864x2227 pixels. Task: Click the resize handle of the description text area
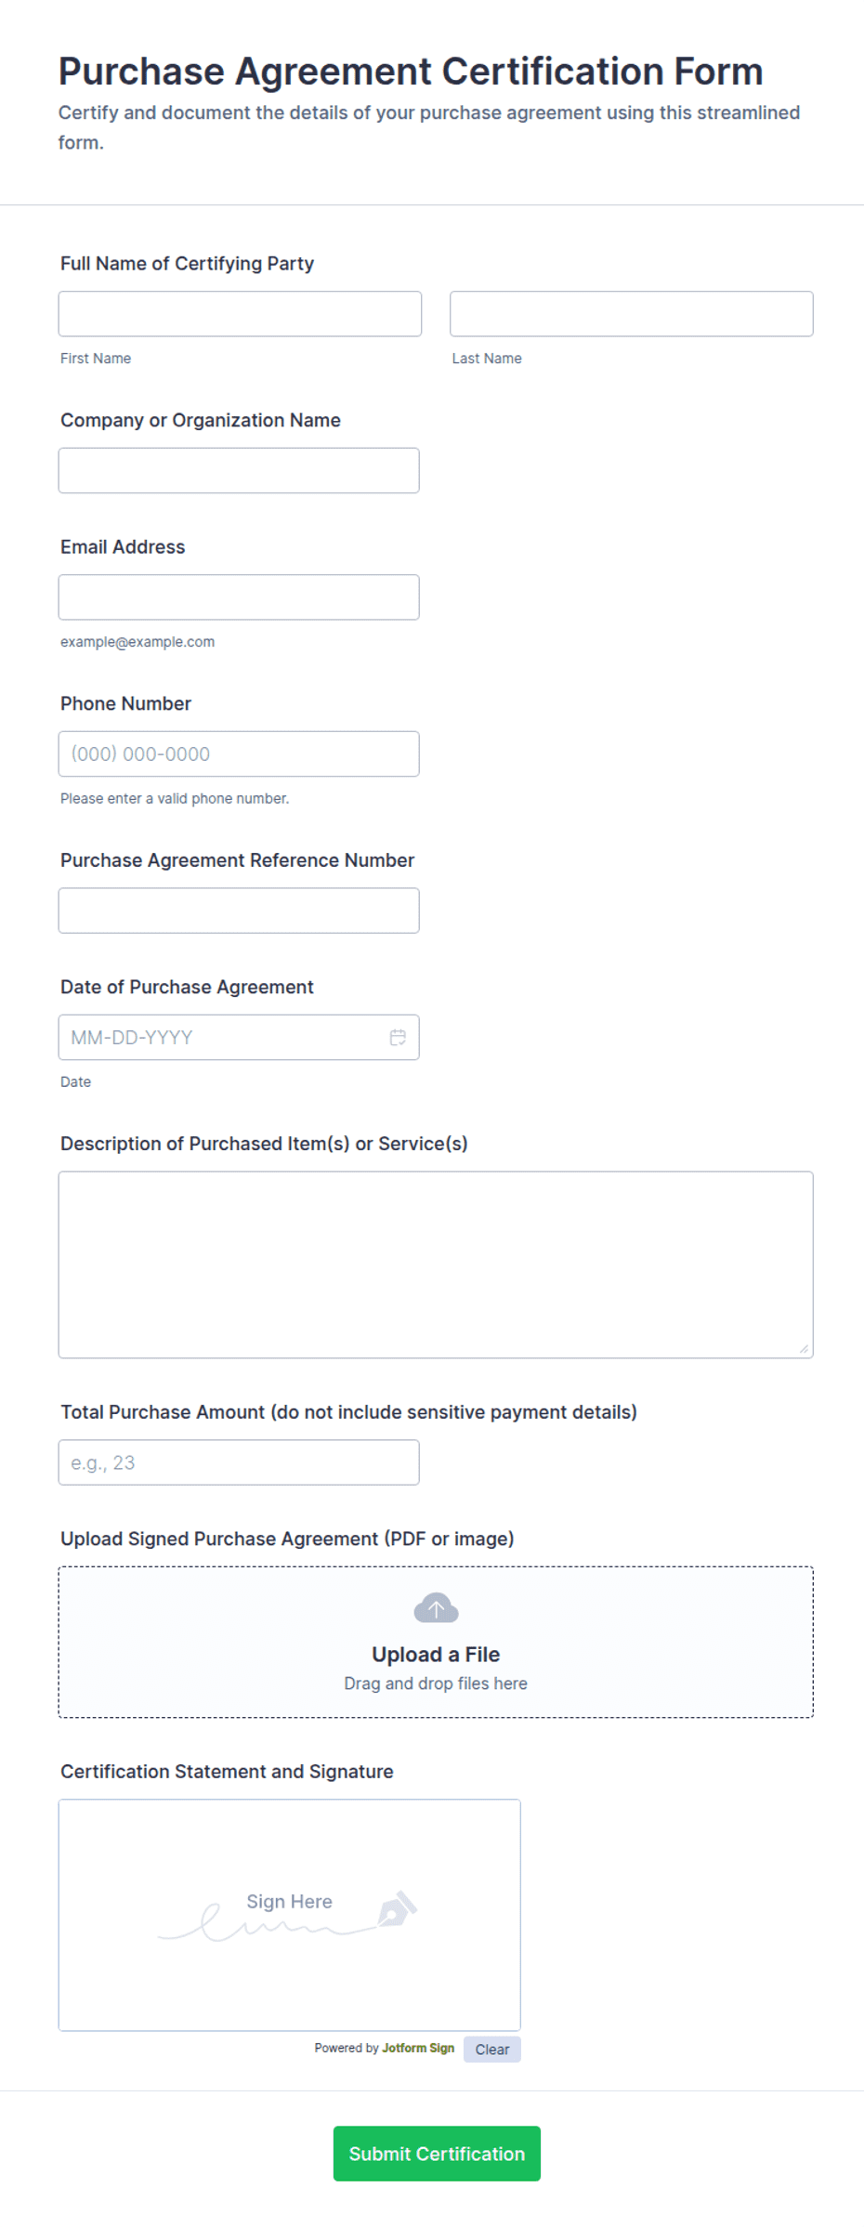pos(804,1348)
